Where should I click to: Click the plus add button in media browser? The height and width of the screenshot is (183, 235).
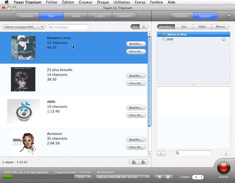click(161, 154)
